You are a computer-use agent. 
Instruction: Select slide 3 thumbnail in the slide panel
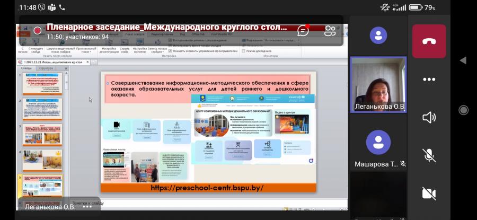click(42, 135)
